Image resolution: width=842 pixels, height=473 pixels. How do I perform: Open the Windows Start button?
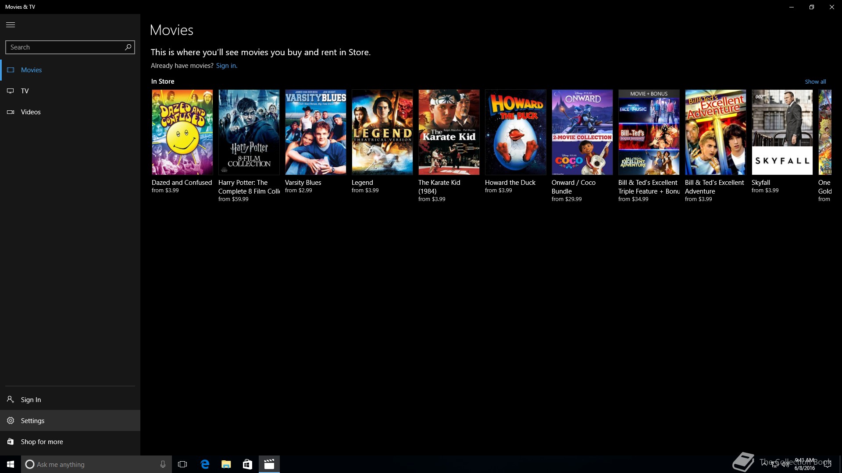click(x=11, y=464)
